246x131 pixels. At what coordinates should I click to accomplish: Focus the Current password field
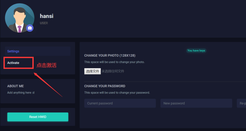click(x=120, y=103)
